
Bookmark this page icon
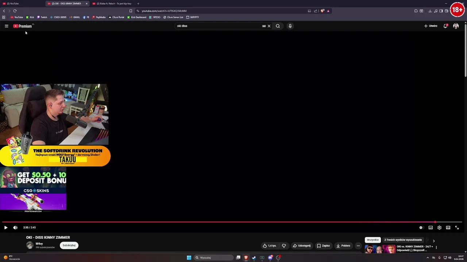[131, 11]
